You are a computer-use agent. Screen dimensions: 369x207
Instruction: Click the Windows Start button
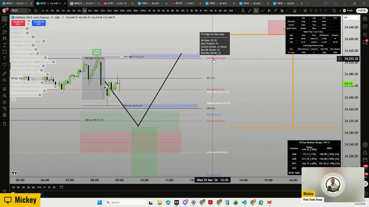coord(99,202)
